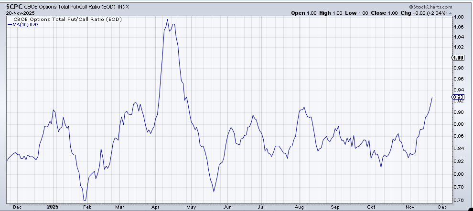This screenshot has width=473, height=211.
Task: Click the 0.93 moving average tag
Action: click(458, 97)
